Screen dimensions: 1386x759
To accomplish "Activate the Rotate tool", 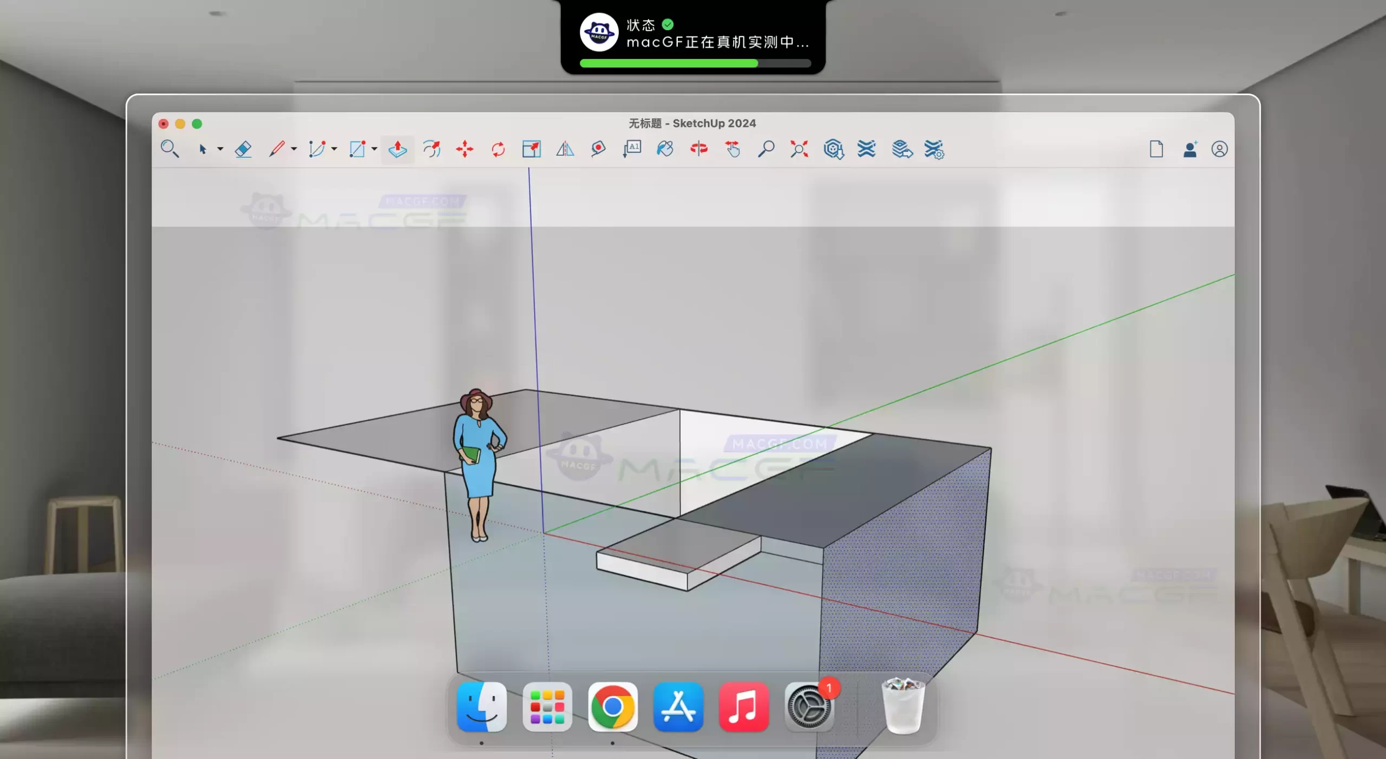I will tap(498, 149).
